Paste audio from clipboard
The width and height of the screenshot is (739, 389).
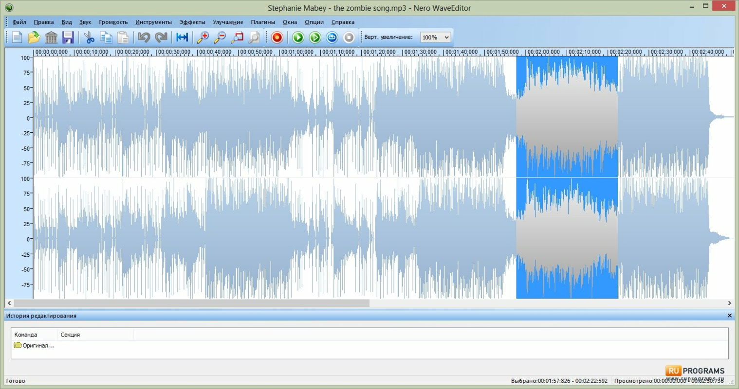(123, 37)
